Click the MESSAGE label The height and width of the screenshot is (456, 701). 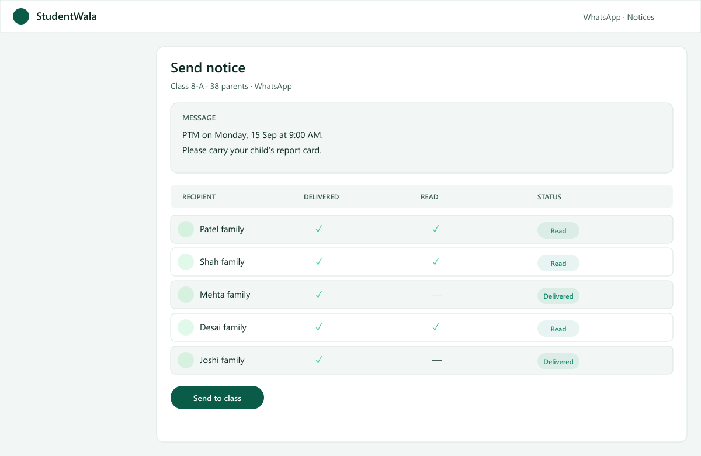click(199, 118)
